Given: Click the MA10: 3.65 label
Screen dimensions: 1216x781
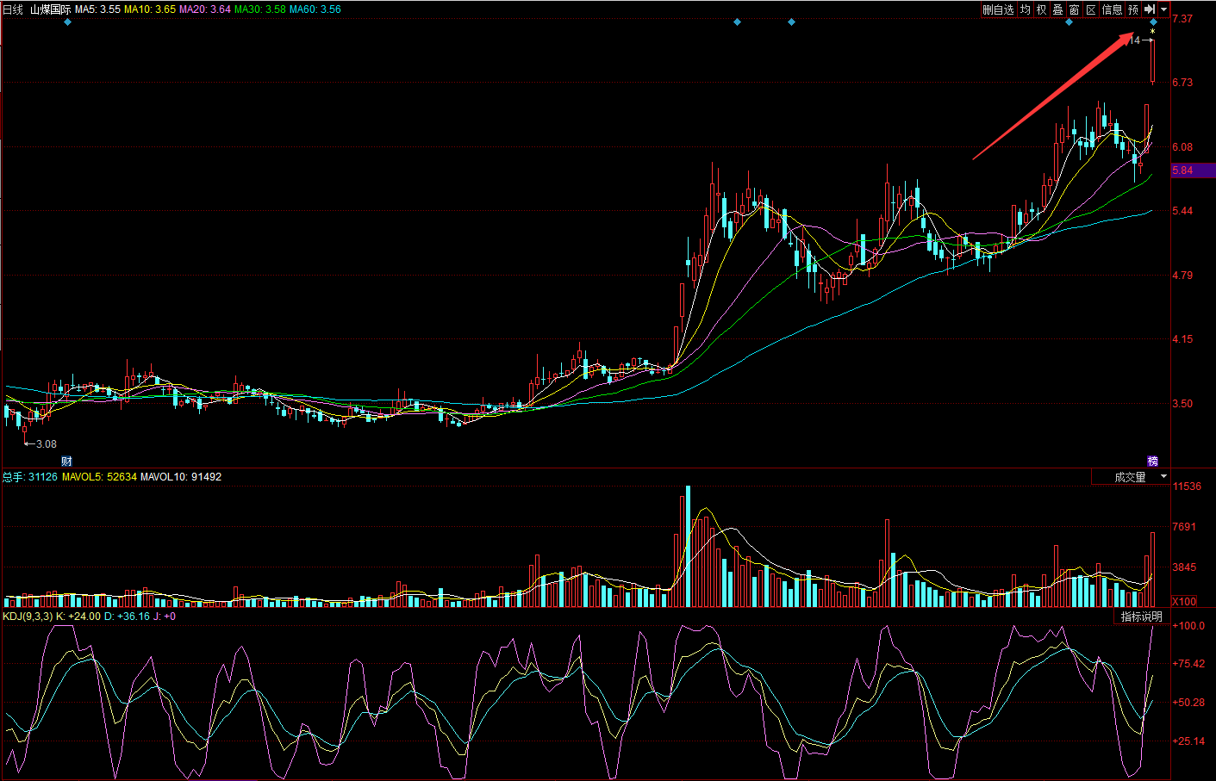Looking at the screenshot, I should click(150, 9).
